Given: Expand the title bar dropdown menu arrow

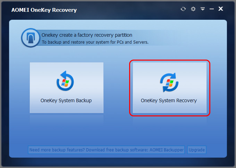Looking at the screenshot, I should point(203,9).
